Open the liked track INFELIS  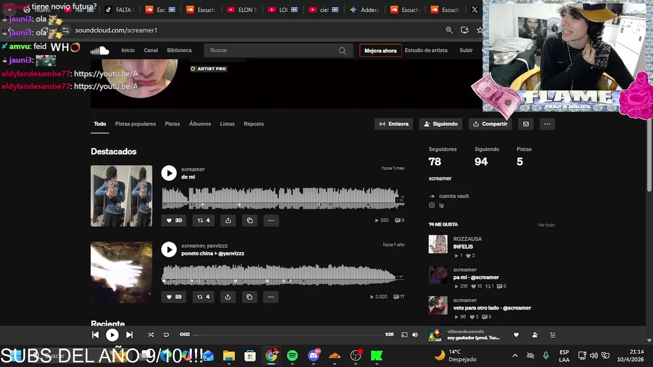click(463, 247)
